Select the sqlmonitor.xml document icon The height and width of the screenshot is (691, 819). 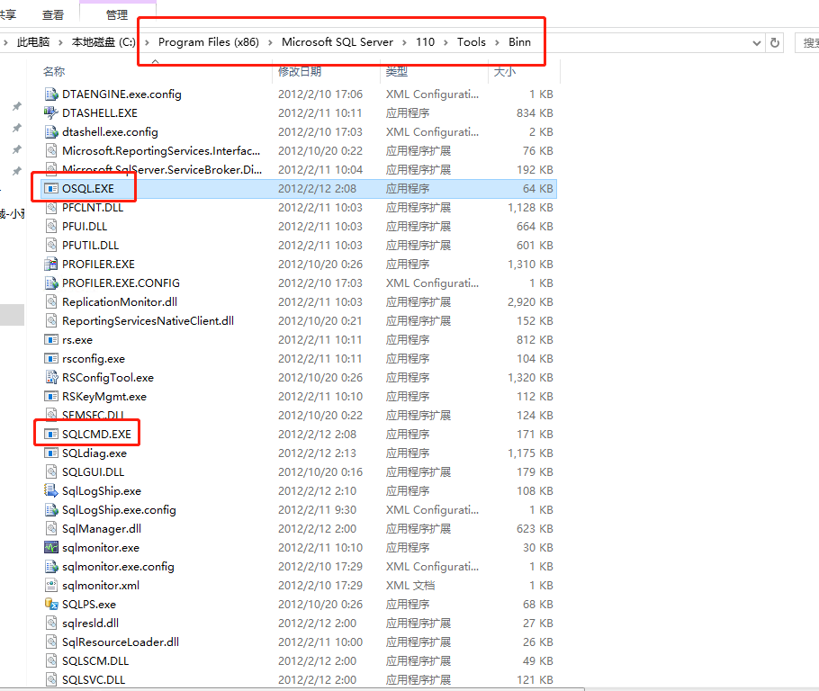click(x=51, y=585)
